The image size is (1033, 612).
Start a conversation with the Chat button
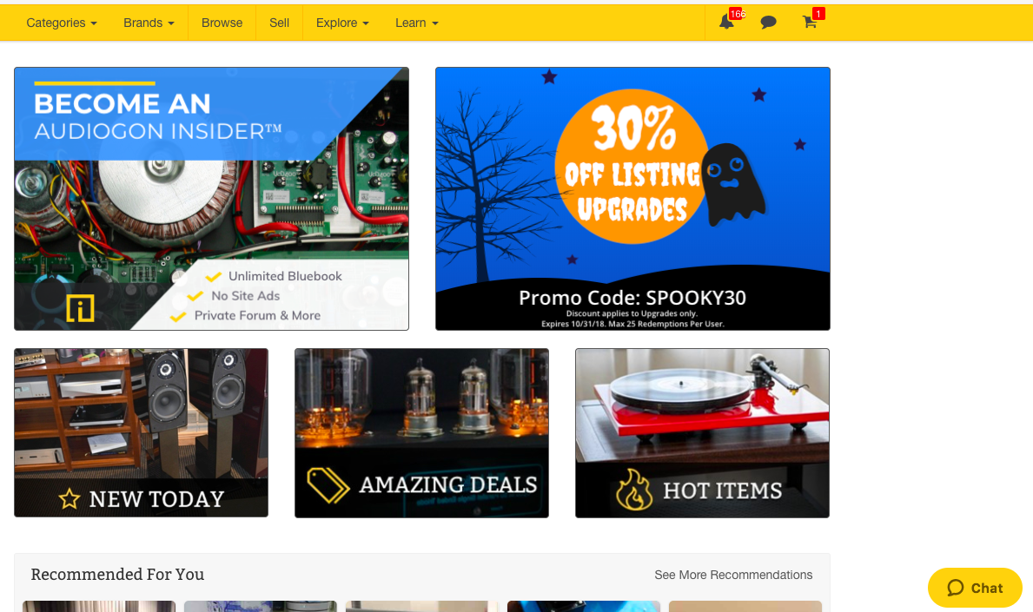point(975,588)
